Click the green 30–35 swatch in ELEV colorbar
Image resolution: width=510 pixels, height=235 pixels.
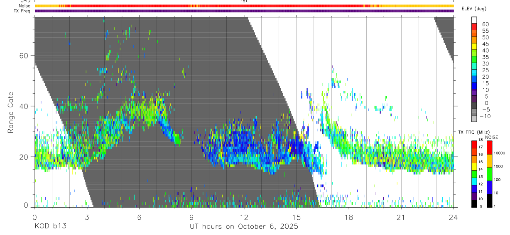474,60
